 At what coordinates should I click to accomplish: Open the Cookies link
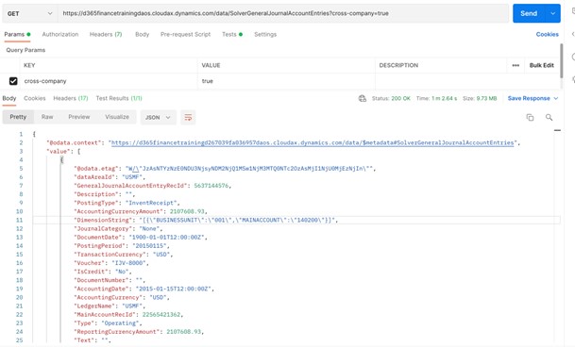point(547,35)
